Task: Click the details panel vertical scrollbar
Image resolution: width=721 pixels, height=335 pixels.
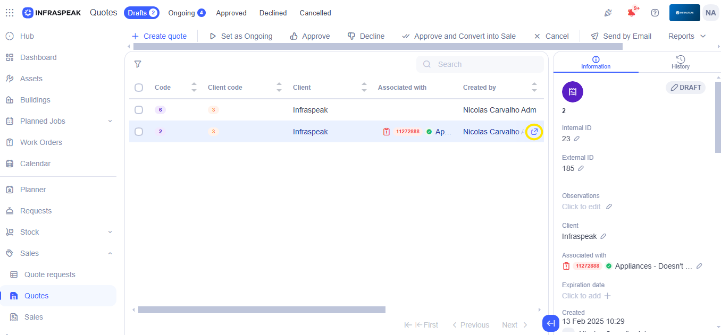Action: pyautogui.click(x=718, y=117)
